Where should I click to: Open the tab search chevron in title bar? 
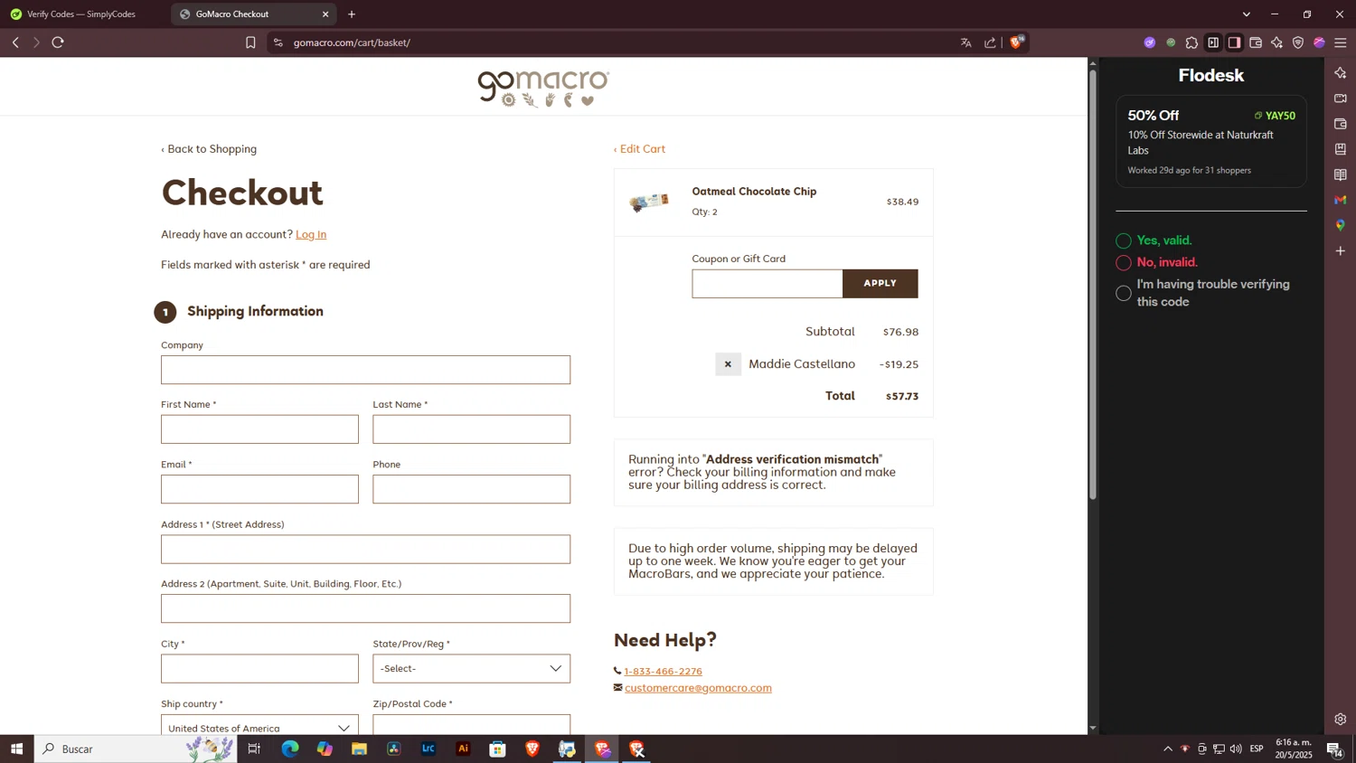point(1246,14)
